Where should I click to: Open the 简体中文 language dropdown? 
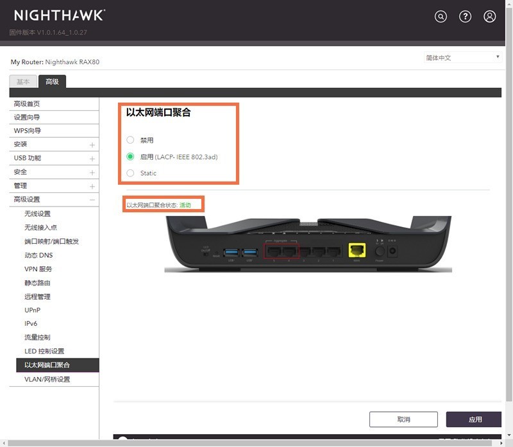click(x=462, y=58)
